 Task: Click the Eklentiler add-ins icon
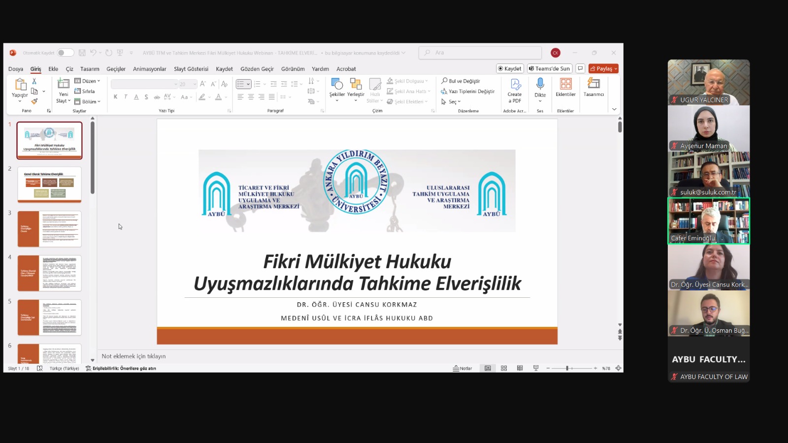coord(565,88)
